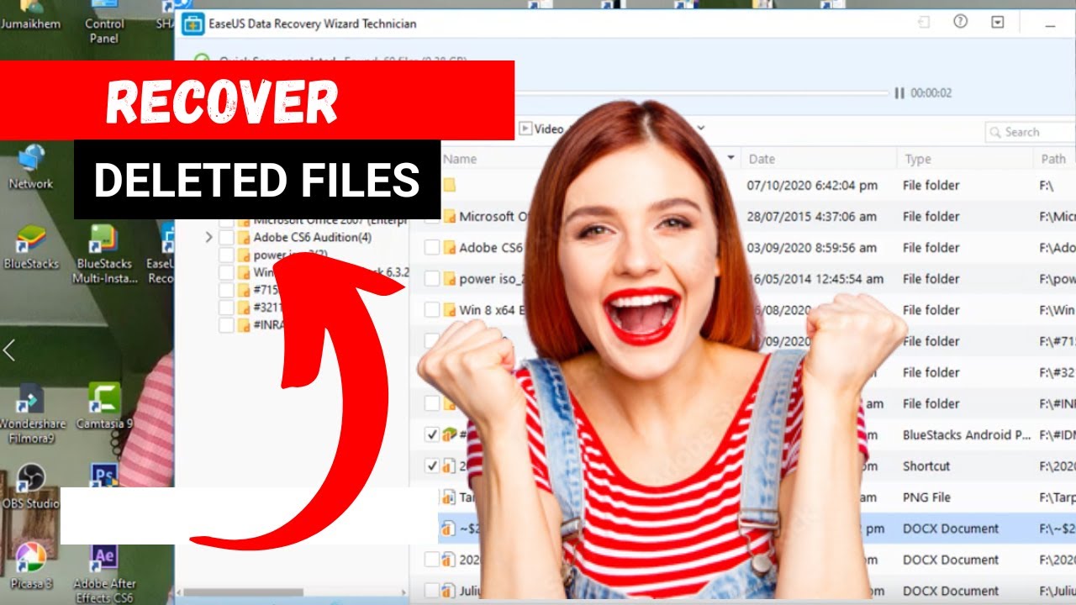Sort by the Date column header

762,159
